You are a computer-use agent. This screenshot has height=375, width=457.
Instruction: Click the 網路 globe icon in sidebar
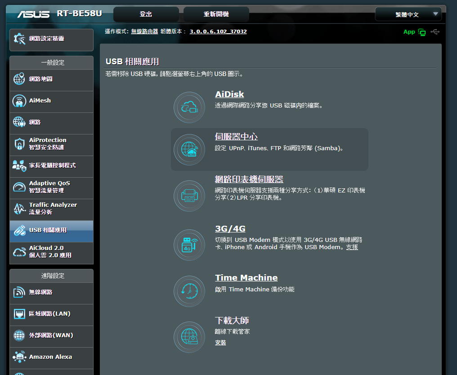[x=19, y=122]
